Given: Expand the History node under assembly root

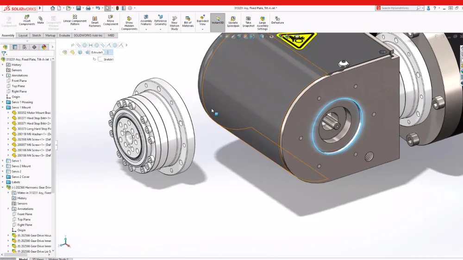Looking at the screenshot, I should 3,65.
